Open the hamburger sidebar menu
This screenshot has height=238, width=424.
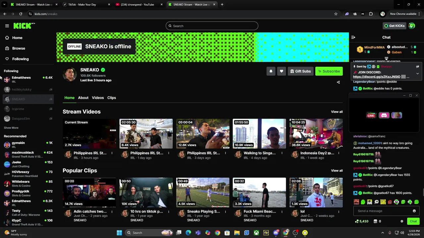point(7,26)
